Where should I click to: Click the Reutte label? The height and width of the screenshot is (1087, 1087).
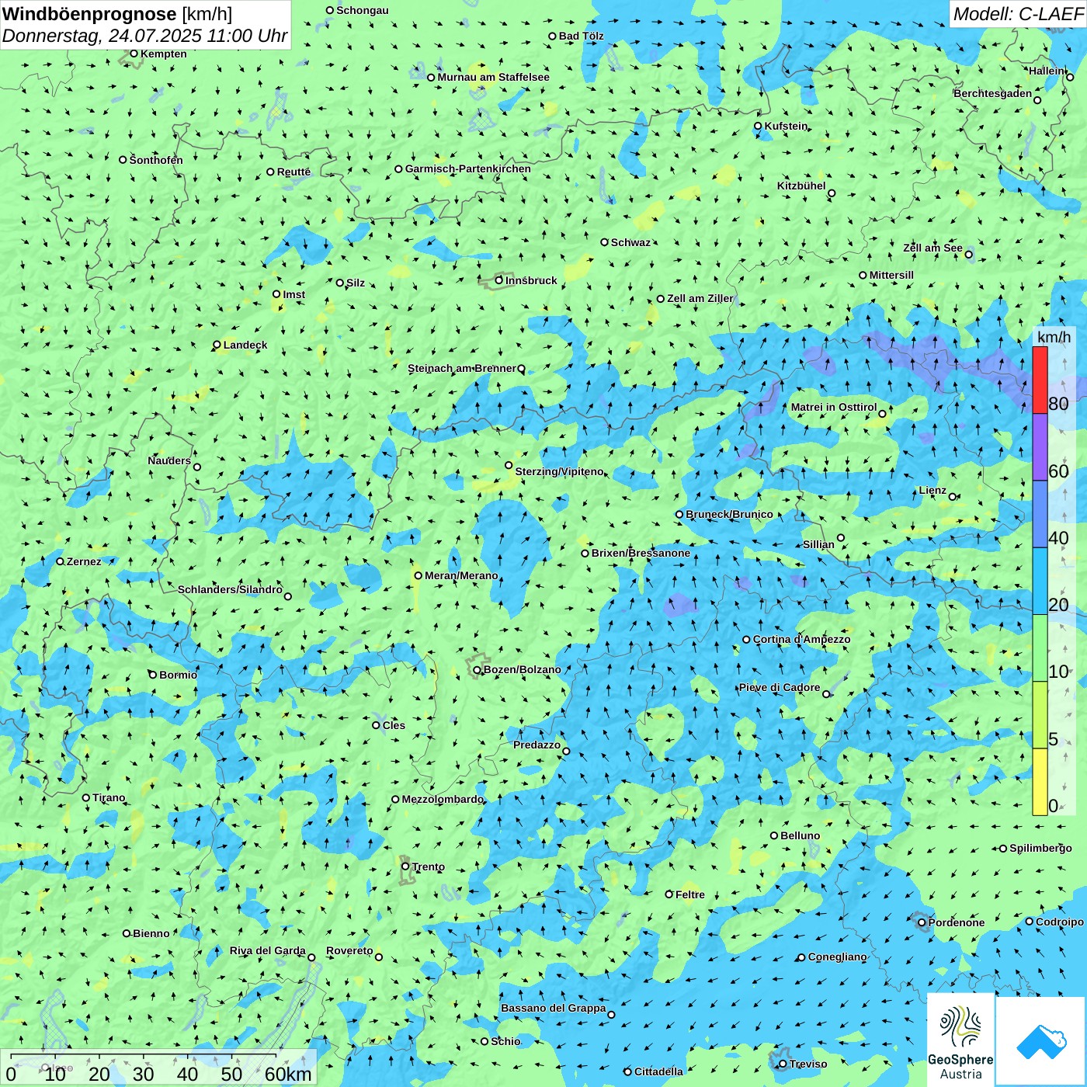pyautogui.click(x=294, y=172)
